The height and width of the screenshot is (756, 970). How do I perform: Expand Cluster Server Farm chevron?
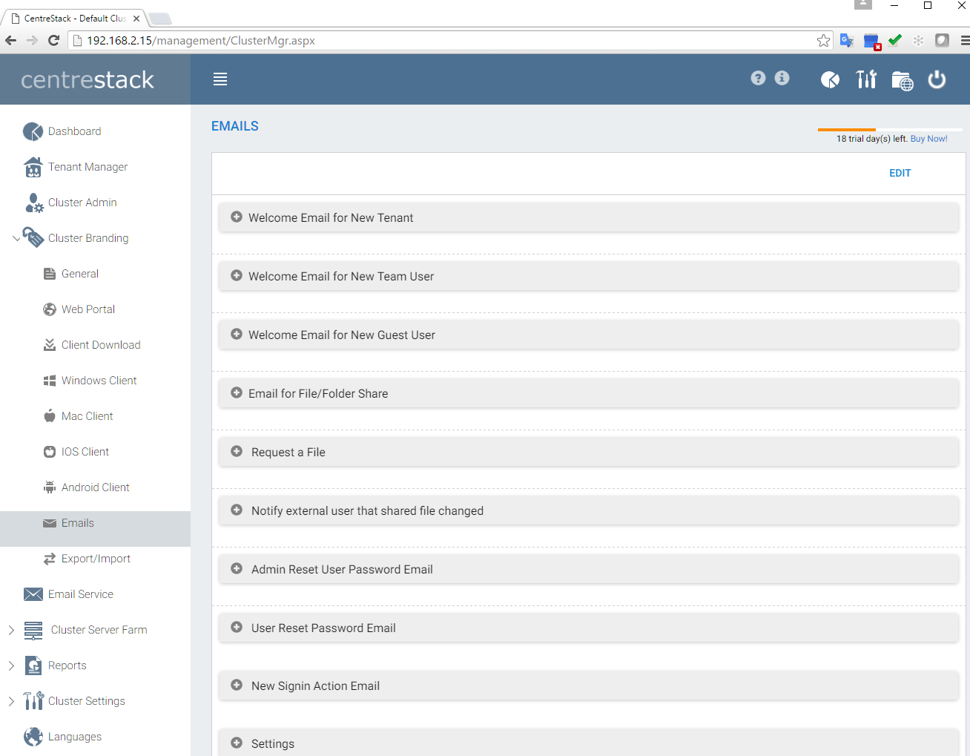pos(11,630)
